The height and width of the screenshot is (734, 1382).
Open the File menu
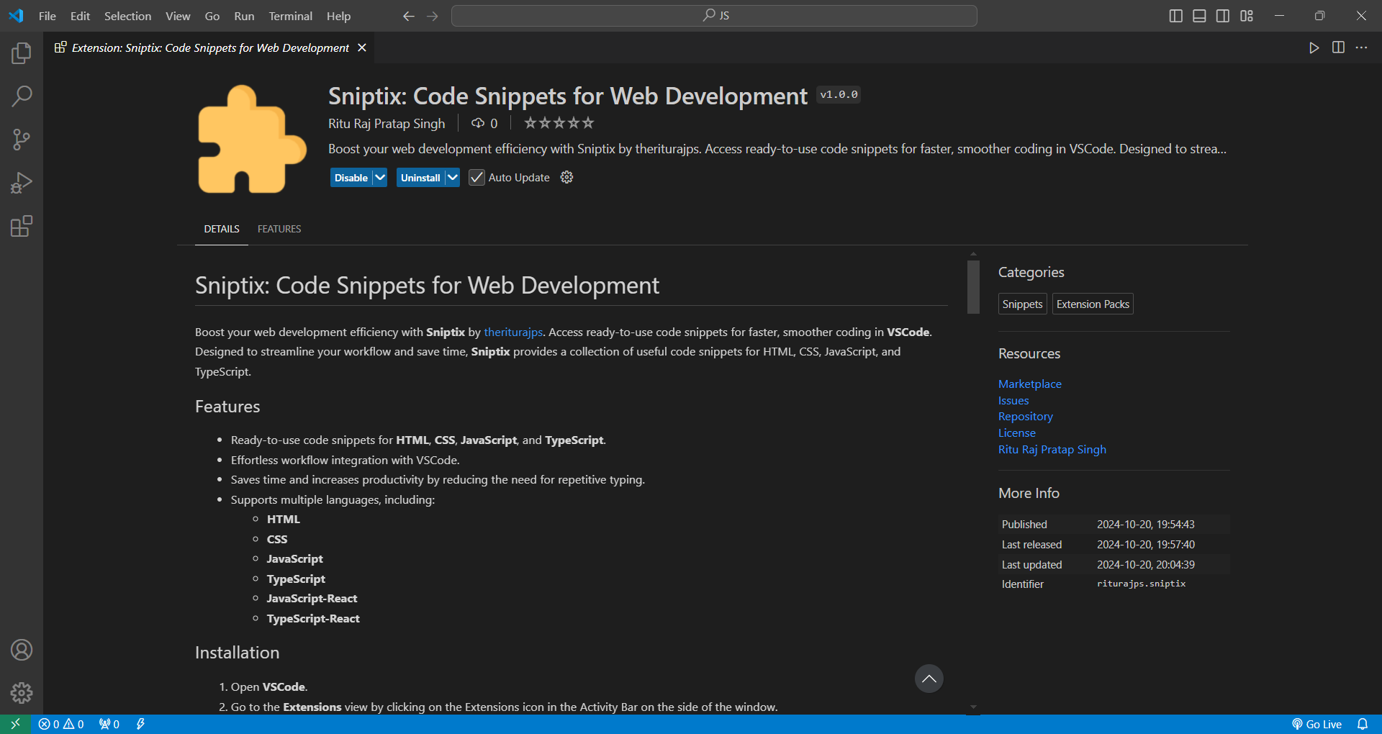pyautogui.click(x=48, y=16)
